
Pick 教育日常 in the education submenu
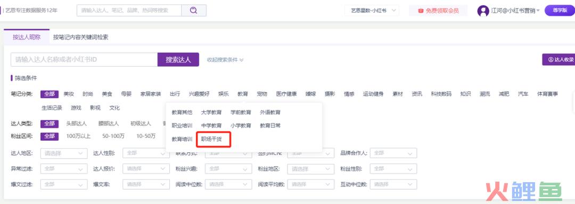[270, 126]
